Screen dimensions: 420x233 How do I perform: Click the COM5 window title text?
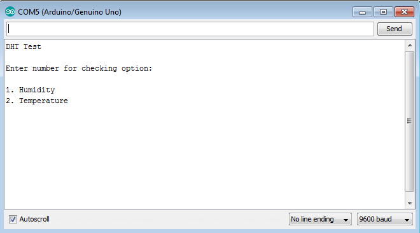tap(69, 12)
